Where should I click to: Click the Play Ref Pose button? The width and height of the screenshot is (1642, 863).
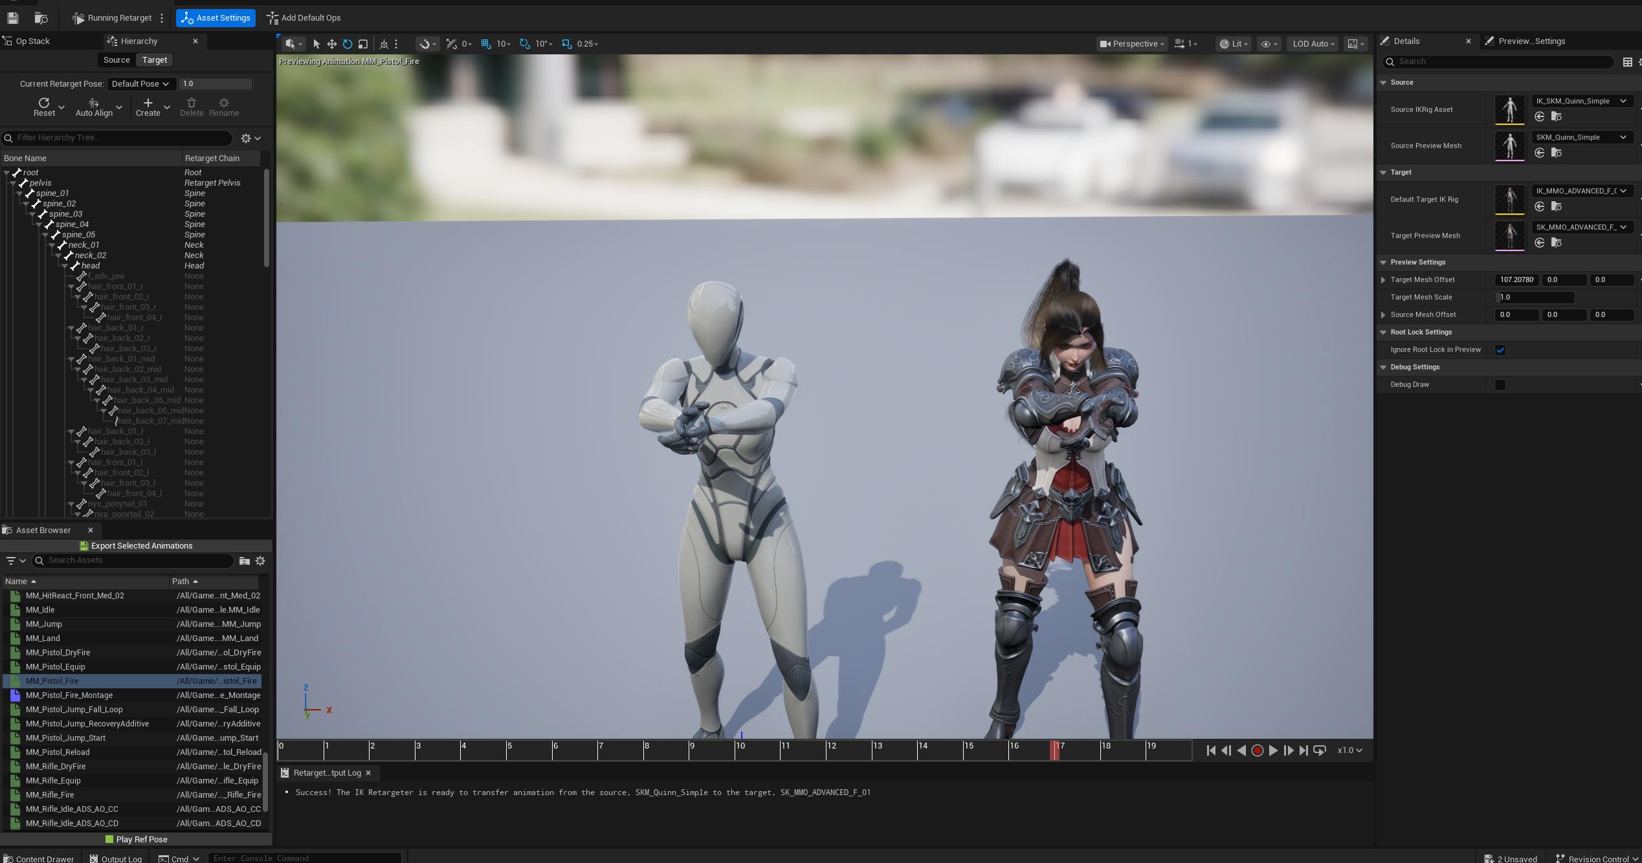[x=136, y=840]
